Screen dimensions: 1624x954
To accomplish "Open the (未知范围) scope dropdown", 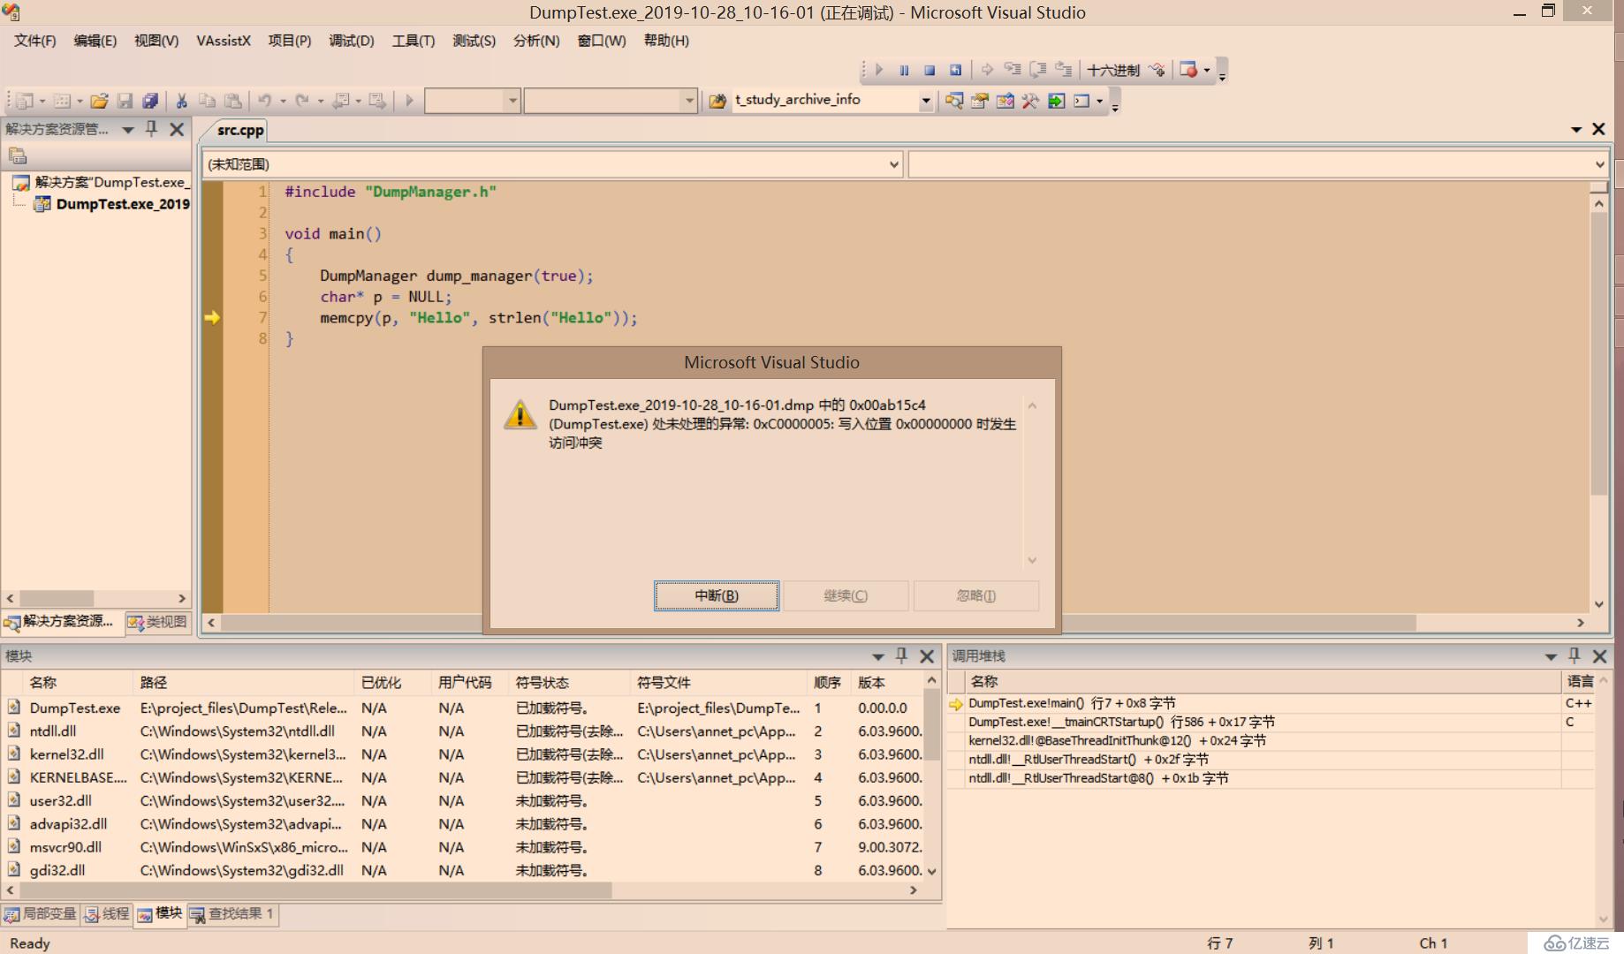I will (893, 164).
